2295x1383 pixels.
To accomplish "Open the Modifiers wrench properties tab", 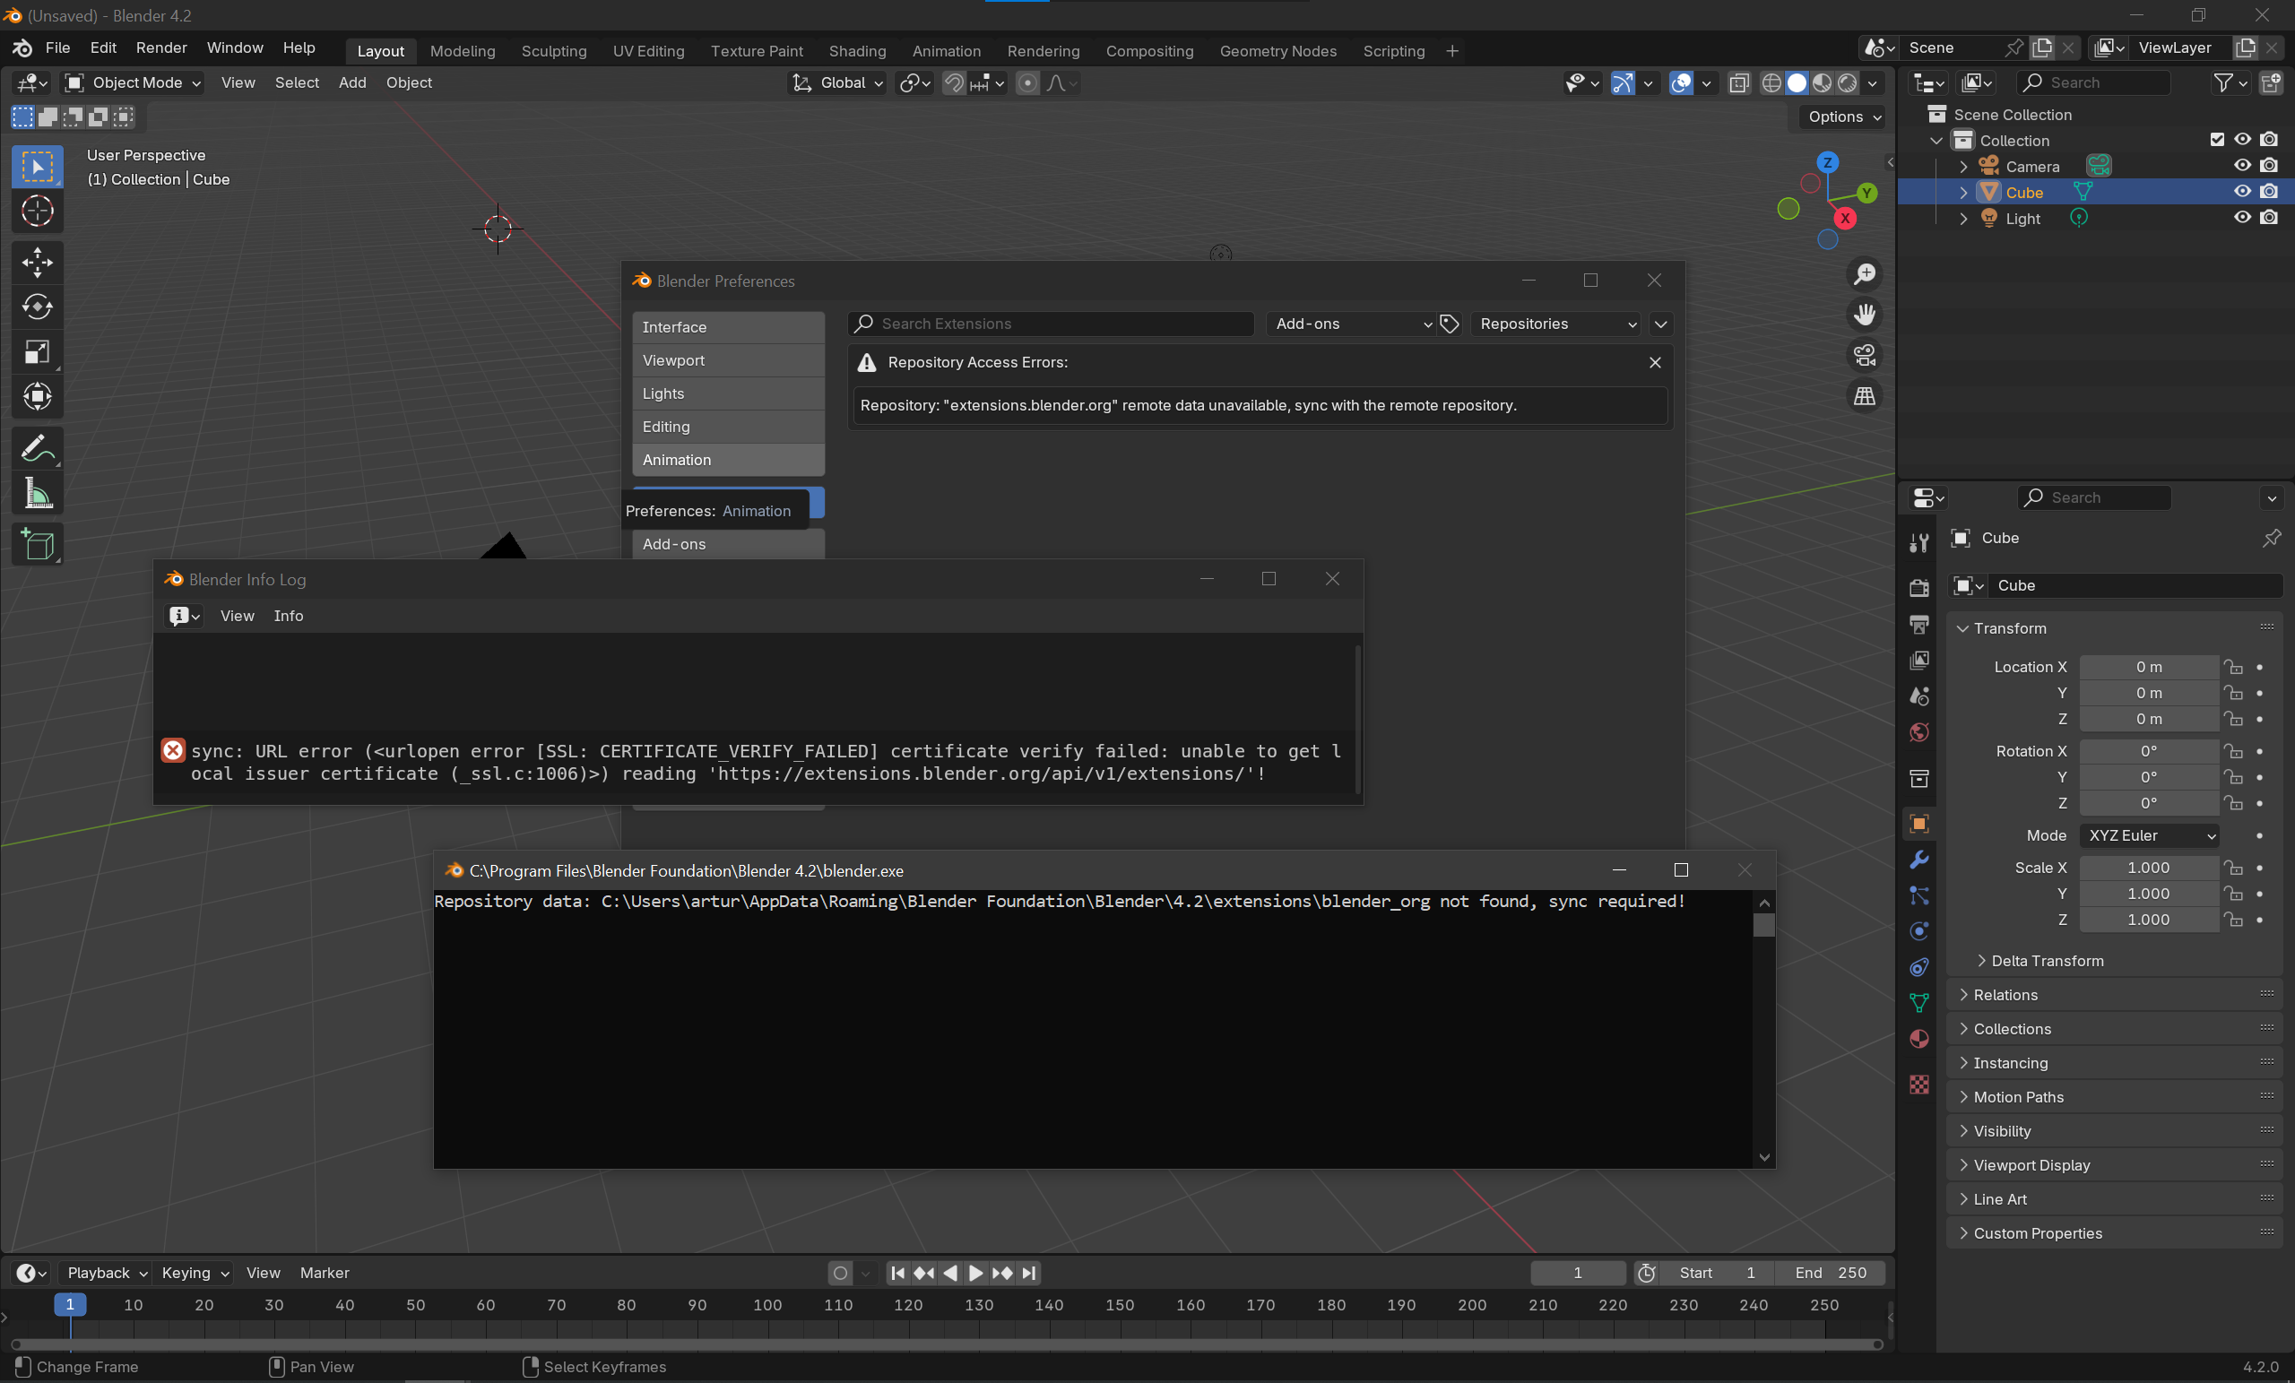I will (x=1918, y=860).
